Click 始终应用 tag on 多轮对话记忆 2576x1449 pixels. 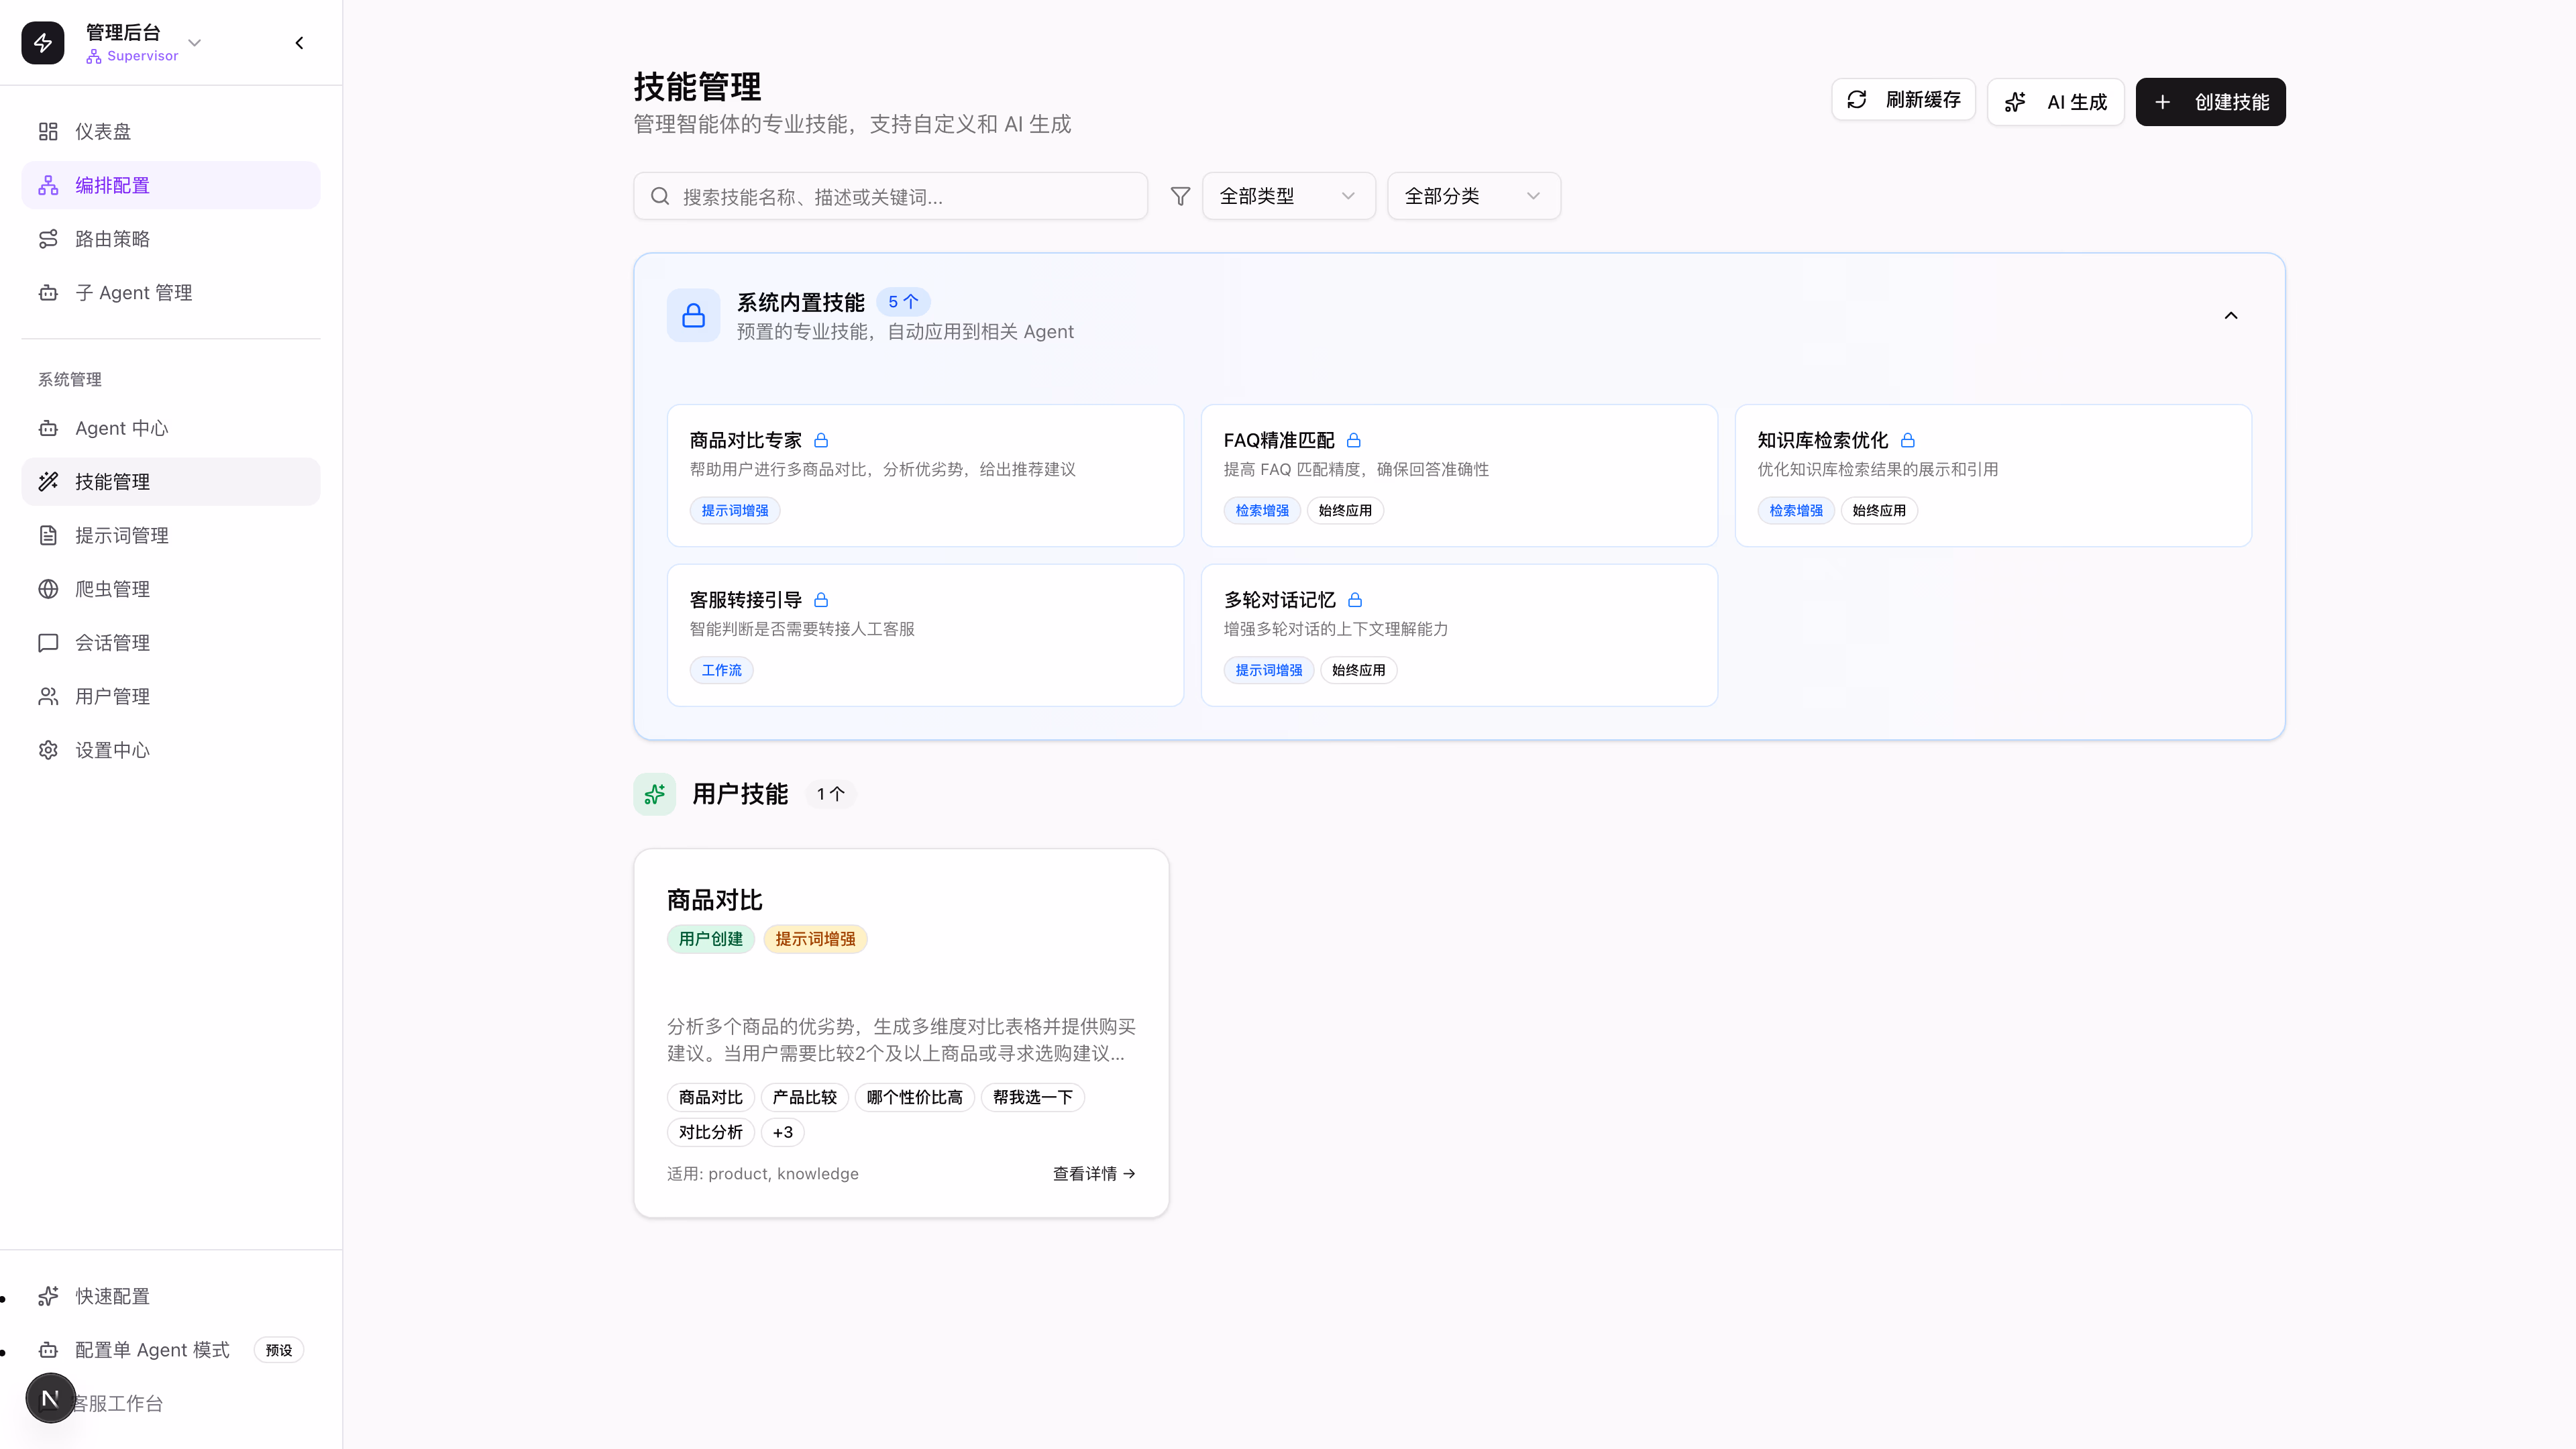[x=1359, y=670]
